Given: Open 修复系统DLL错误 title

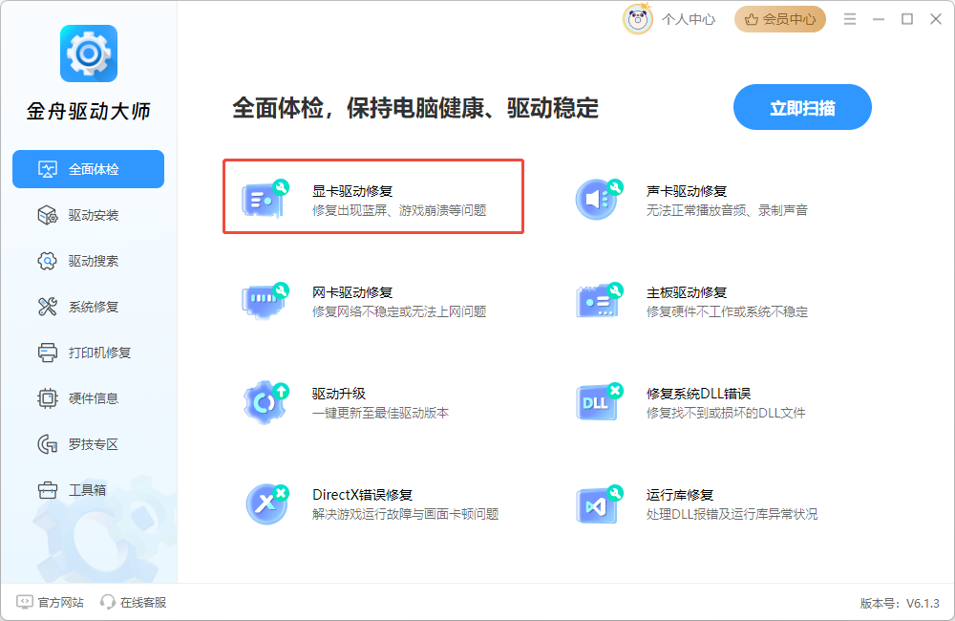Looking at the screenshot, I should pos(699,394).
